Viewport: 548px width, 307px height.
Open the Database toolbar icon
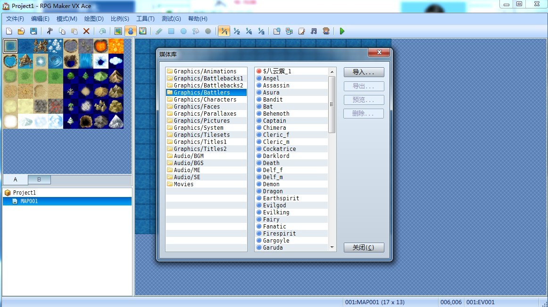pos(277,31)
